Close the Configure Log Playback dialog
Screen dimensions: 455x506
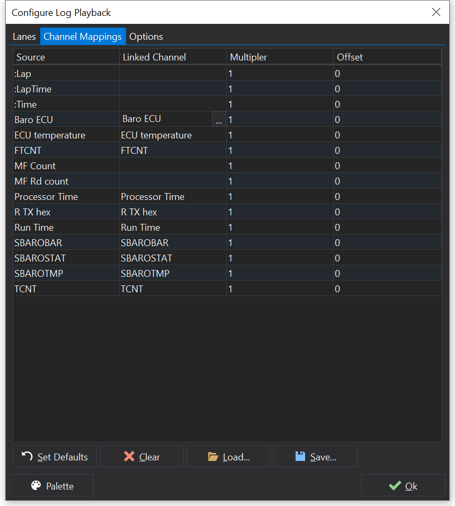(436, 12)
